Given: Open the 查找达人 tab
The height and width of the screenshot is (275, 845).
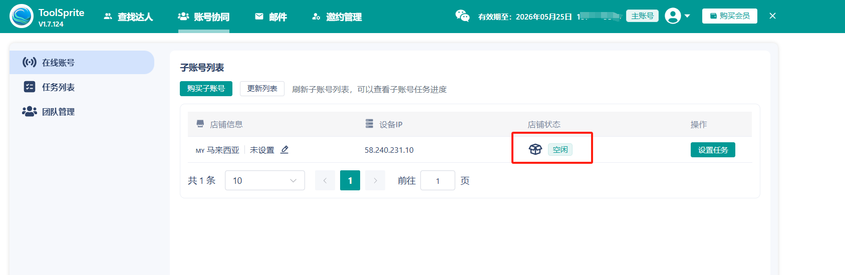Looking at the screenshot, I should click(x=128, y=17).
